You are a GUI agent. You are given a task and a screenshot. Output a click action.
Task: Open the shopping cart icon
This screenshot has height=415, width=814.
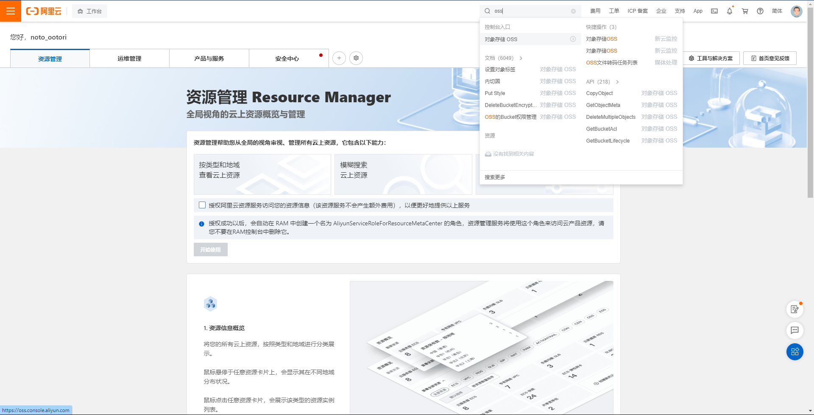click(745, 11)
